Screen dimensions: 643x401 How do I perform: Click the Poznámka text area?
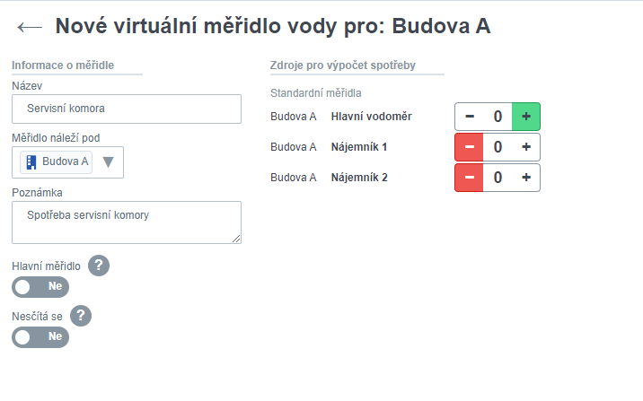pyautogui.click(x=127, y=222)
